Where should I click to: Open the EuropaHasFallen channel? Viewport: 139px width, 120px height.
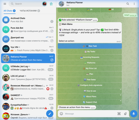(28, 106)
